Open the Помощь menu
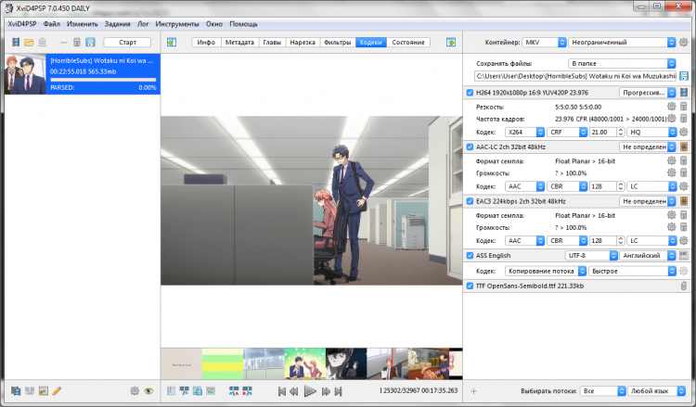Image resolution: width=696 pixels, height=407 pixels. pyautogui.click(x=243, y=24)
